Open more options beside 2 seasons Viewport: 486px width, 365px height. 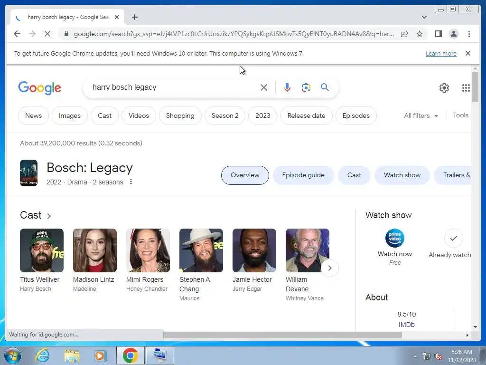[131, 182]
